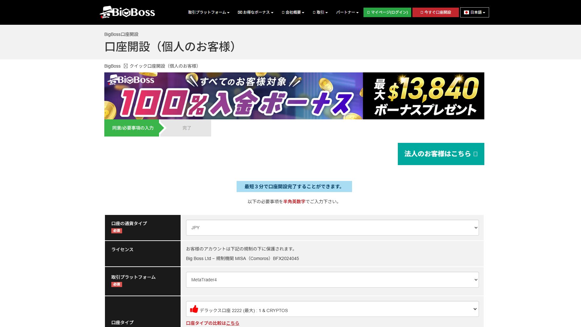Click the 口座の通貨タイプ label
Screen dimensions: 581x327
pos(129,224)
